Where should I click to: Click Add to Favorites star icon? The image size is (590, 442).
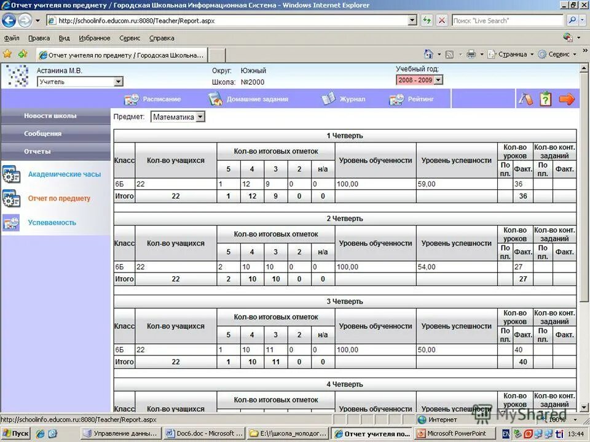pyautogui.click(x=23, y=54)
